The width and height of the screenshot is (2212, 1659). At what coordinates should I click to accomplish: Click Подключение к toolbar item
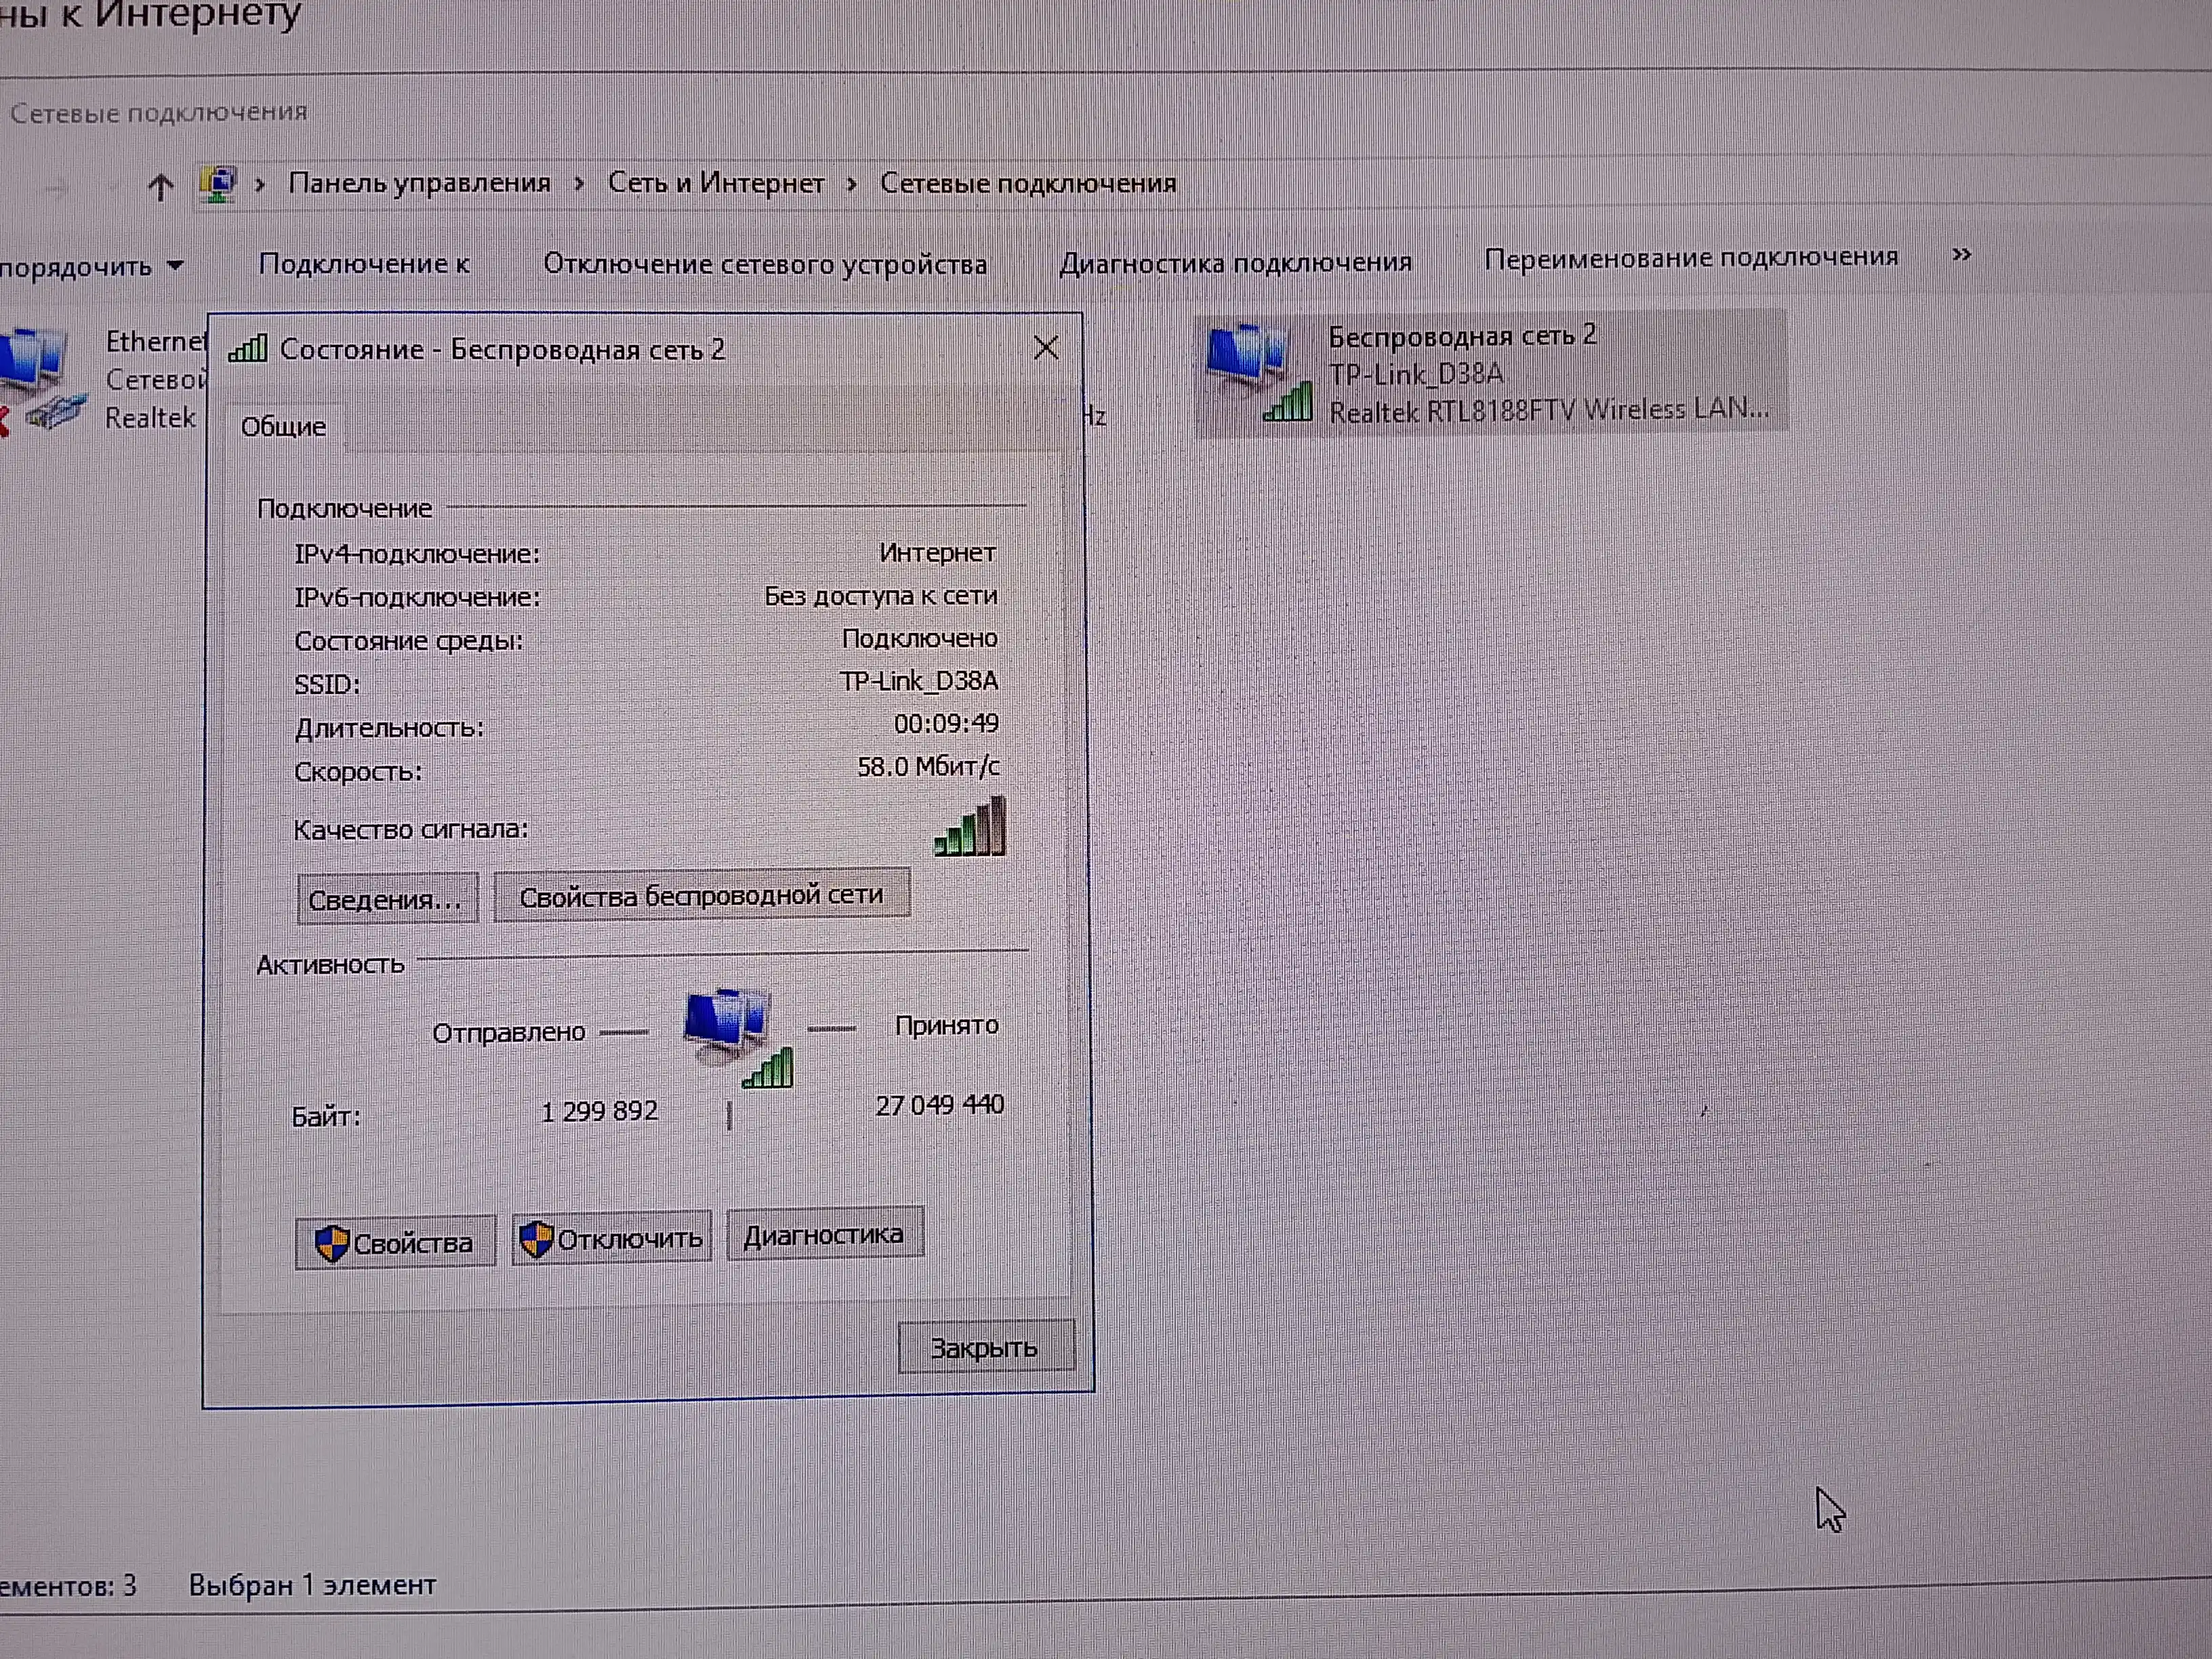point(364,264)
